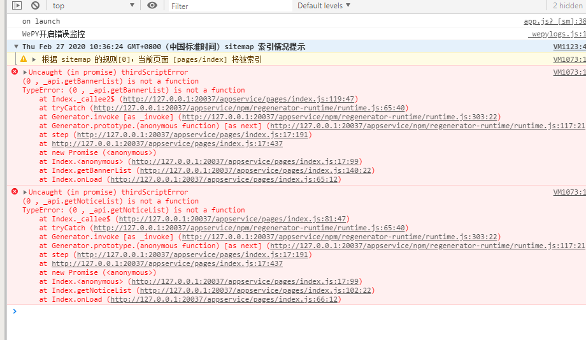
Task: Expand the first Uncaught thirdScriptError arrow
Action: pyautogui.click(x=25, y=72)
